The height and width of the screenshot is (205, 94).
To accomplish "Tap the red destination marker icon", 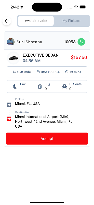I will 9,119.
